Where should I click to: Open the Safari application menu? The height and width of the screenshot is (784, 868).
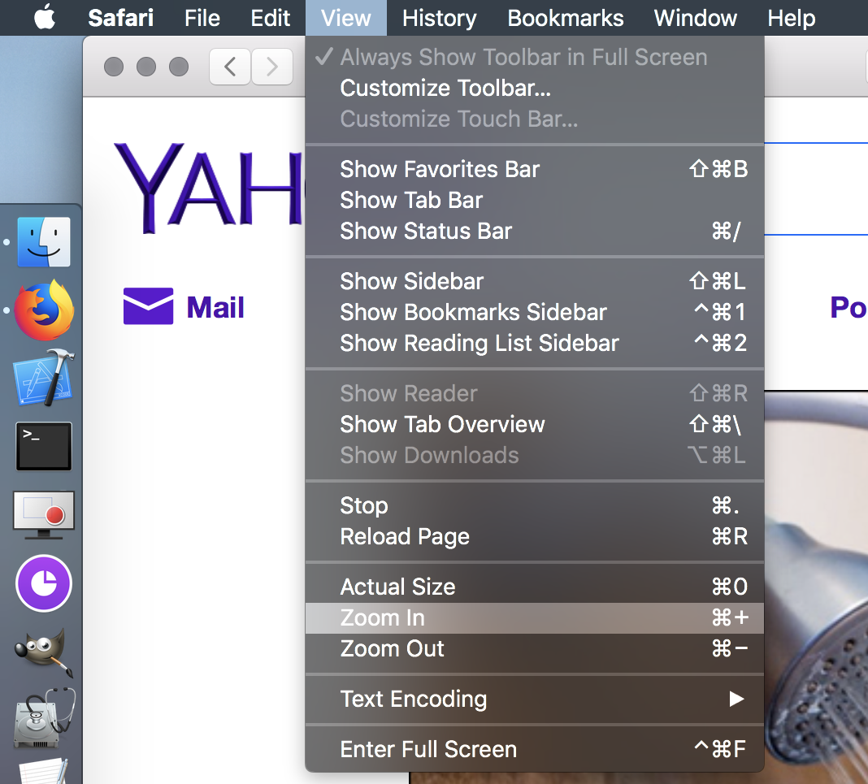(120, 18)
